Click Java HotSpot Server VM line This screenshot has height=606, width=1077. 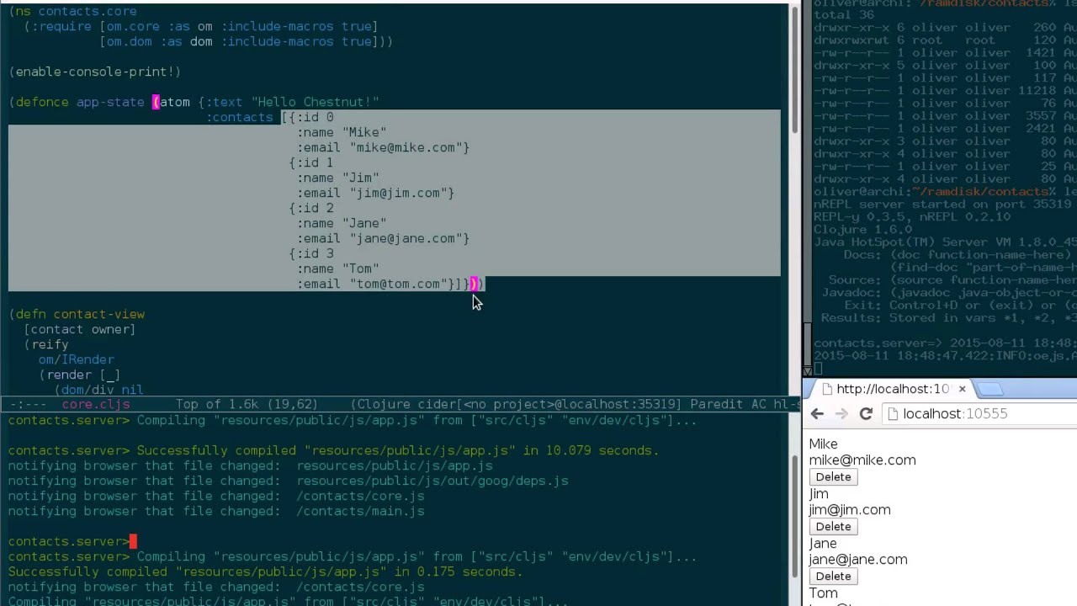point(945,242)
